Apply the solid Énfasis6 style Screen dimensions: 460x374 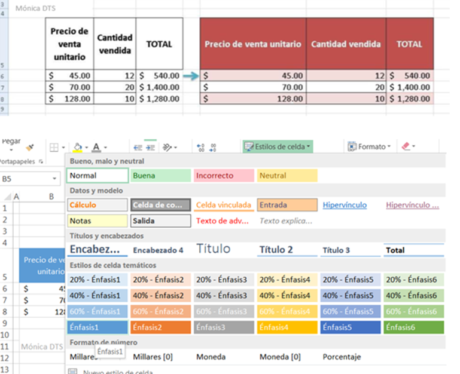[x=414, y=327]
